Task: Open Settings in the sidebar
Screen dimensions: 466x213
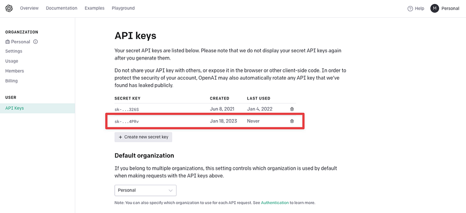Action: click(14, 51)
